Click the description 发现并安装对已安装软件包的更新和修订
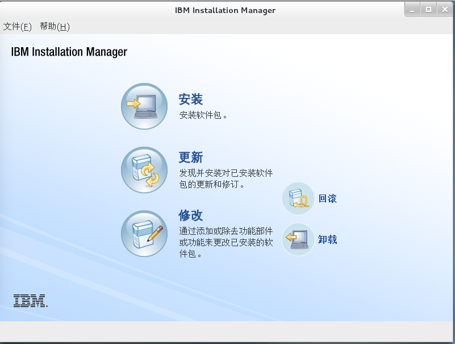Screen dimensions: 455x344 226,179
